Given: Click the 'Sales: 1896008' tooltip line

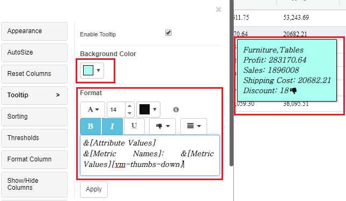Looking at the screenshot, I should [x=271, y=71].
